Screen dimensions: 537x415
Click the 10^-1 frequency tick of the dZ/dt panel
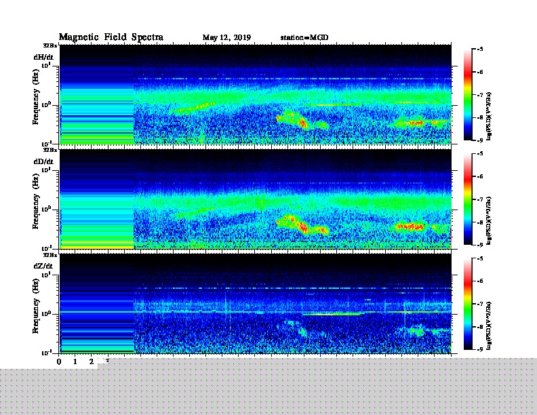[x=46, y=353]
